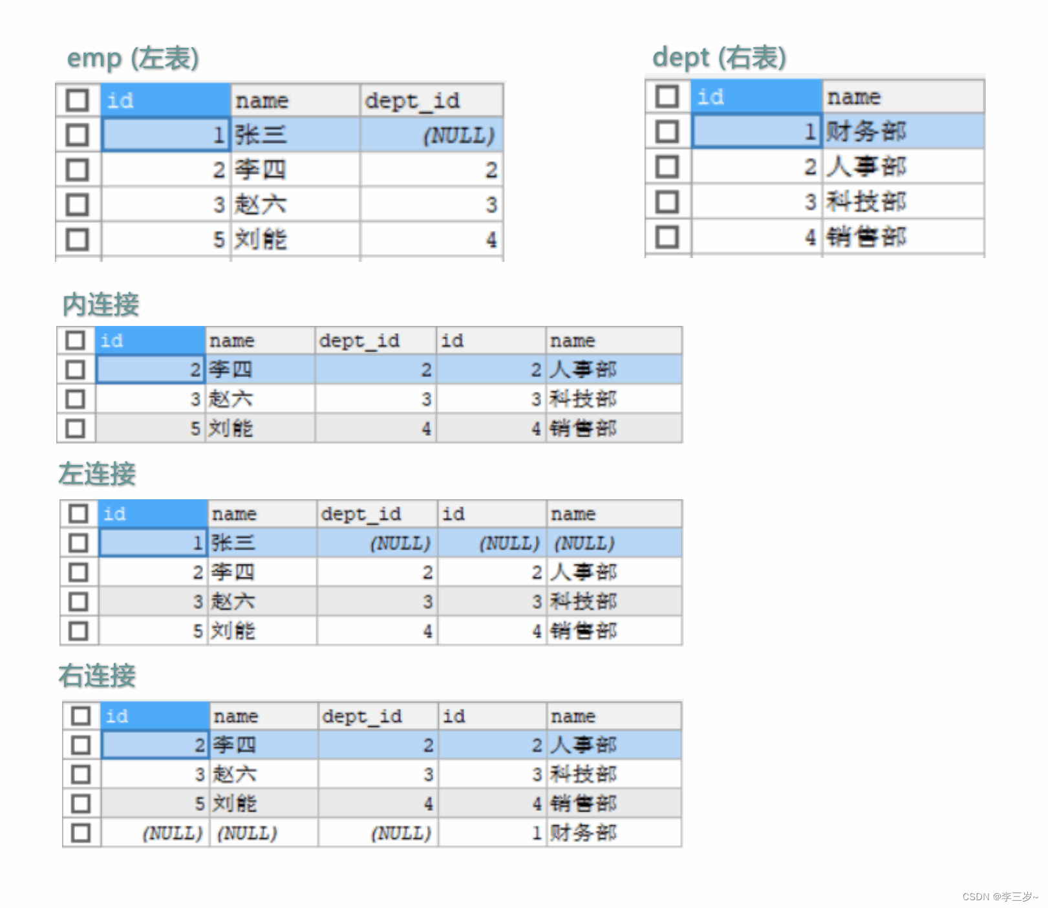
Task: Tick the 刘能 row checkbox in 左连接 table
Action: point(78,631)
